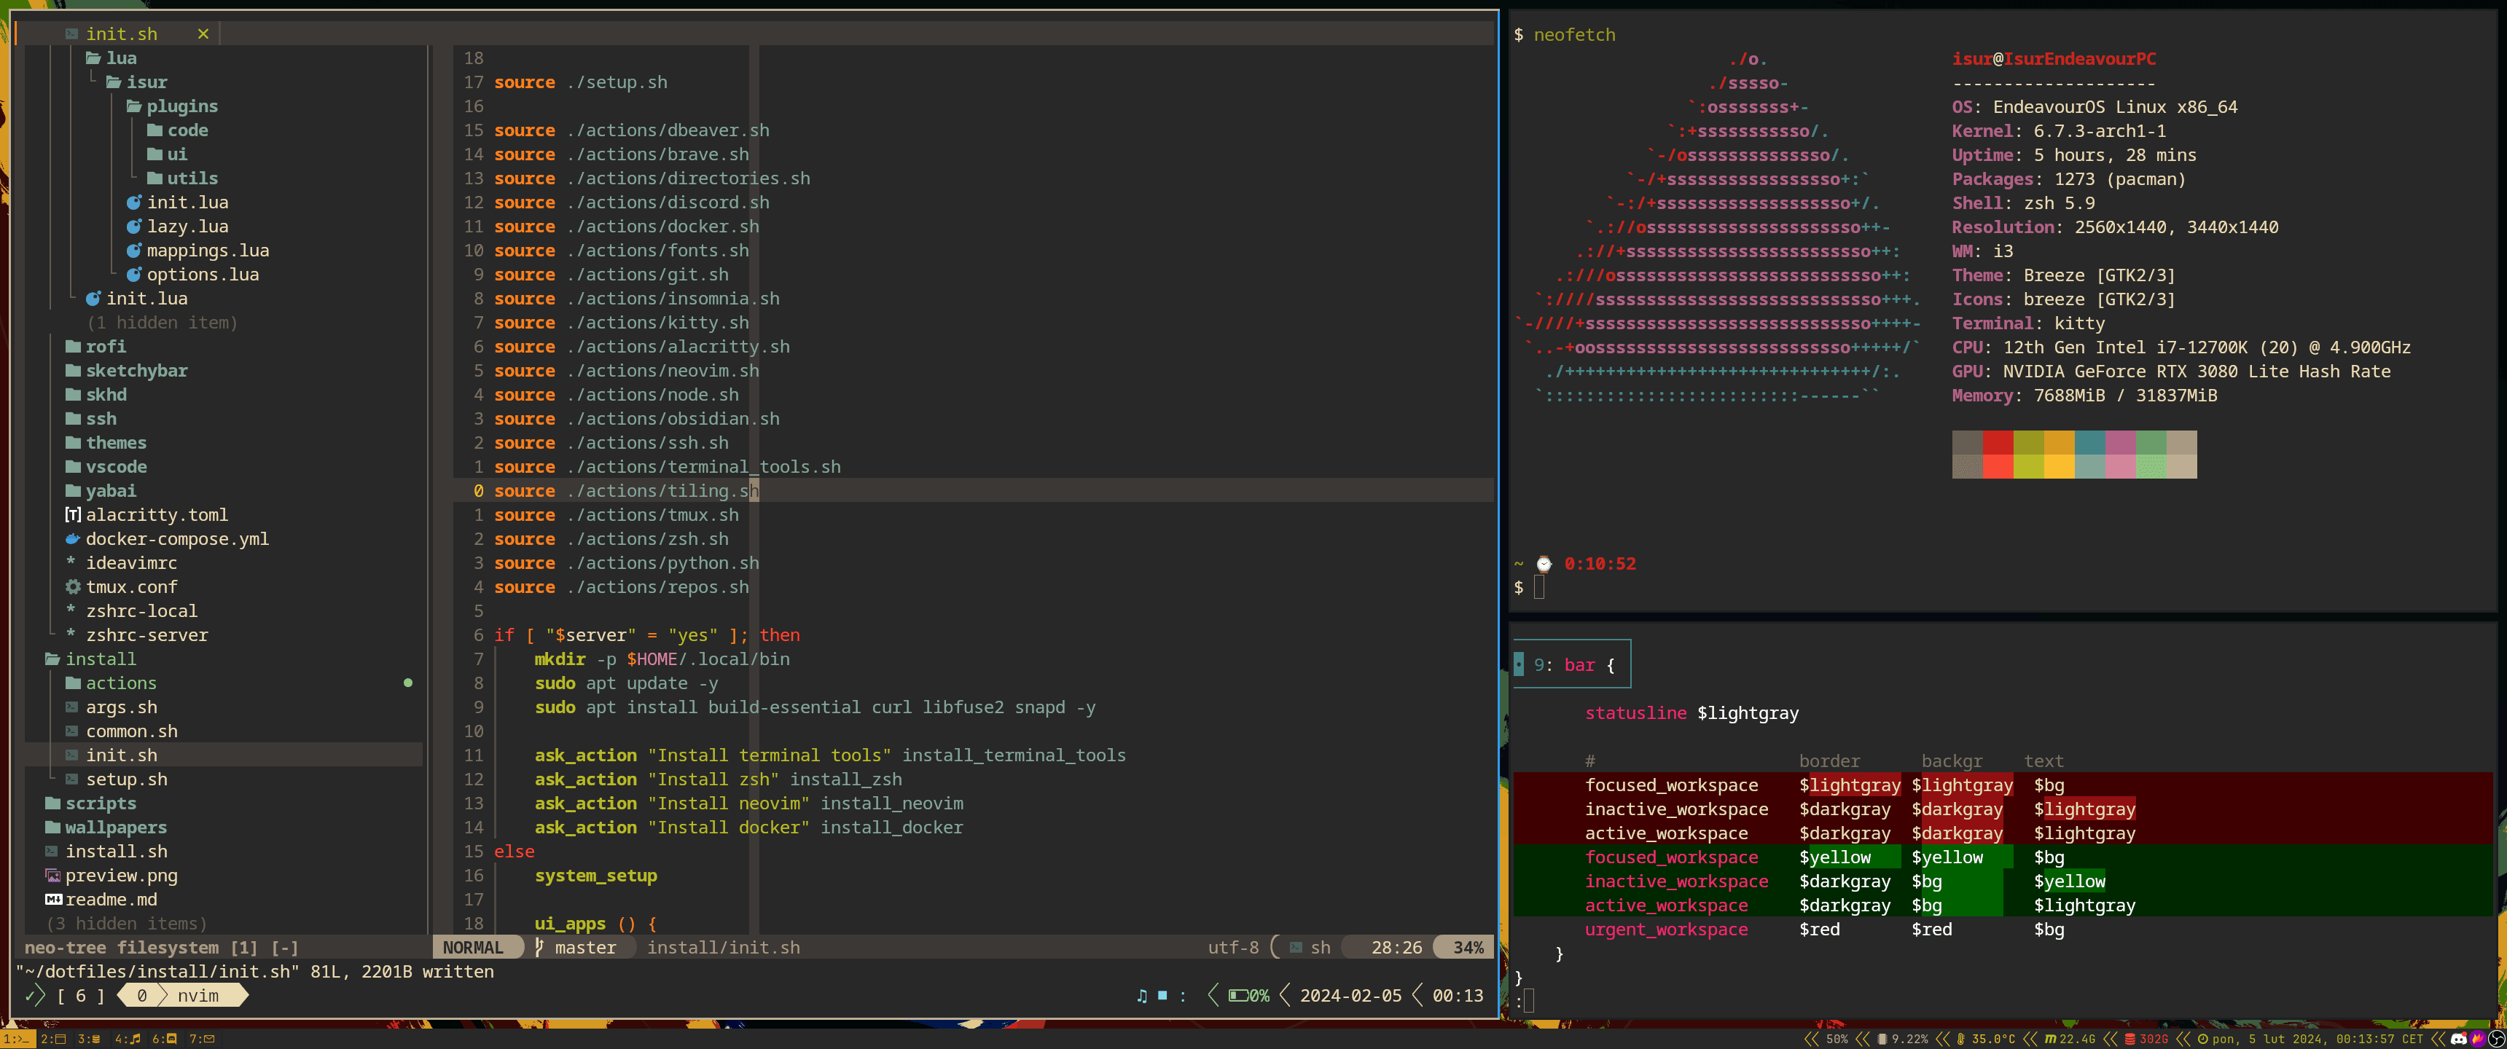Open docker-compose.yml with Docker icon

pyautogui.click(x=176, y=539)
